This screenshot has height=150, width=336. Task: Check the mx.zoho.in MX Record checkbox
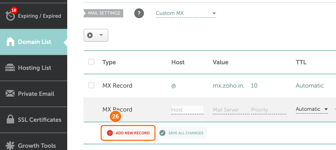point(91,85)
